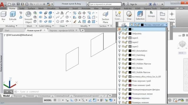Add a new file tab with plus
The image size is (188, 105).
click(x=83, y=30)
